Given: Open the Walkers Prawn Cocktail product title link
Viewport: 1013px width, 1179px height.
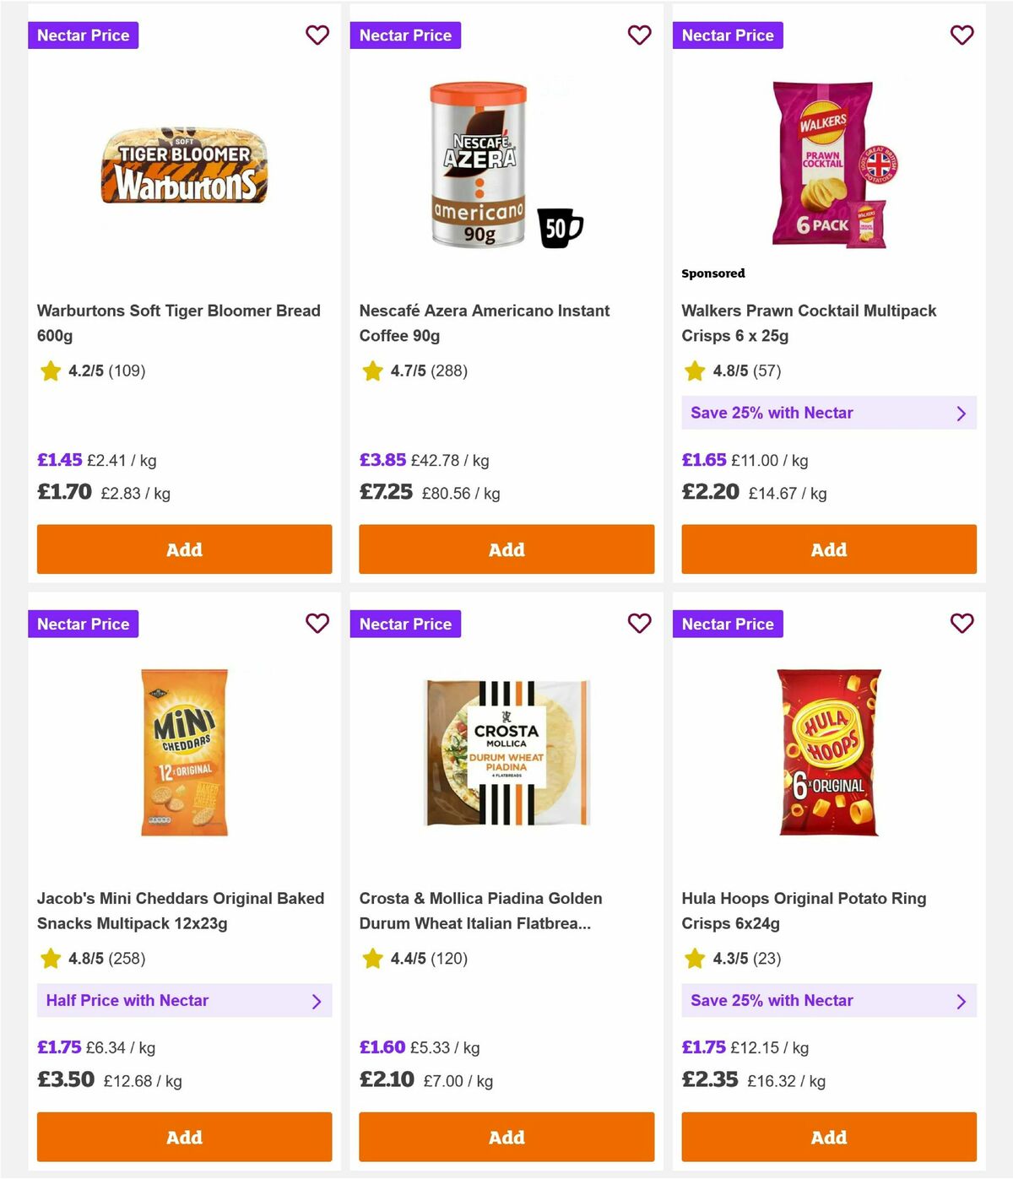Looking at the screenshot, I should coord(809,322).
